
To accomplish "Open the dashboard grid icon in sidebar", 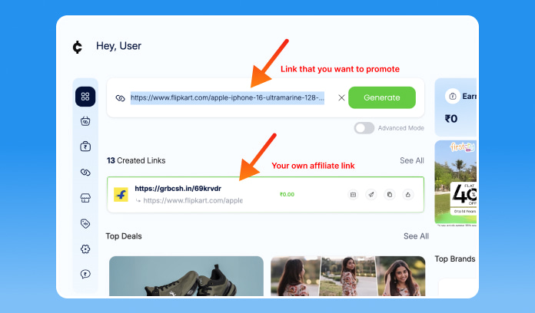I will [85, 97].
